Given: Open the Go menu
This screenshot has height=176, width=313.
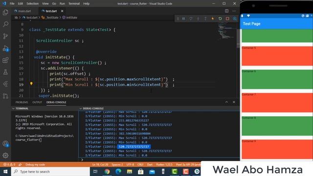Looking at the screenshot, I should click(x=54, y=3).
